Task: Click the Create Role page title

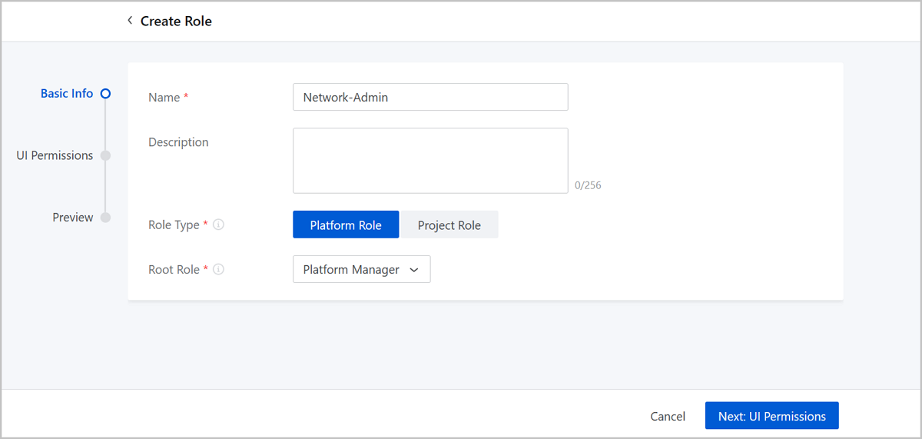Action: point(176,22)
